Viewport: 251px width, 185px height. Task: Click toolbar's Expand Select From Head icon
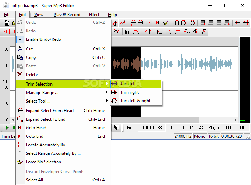click(133, 23)
